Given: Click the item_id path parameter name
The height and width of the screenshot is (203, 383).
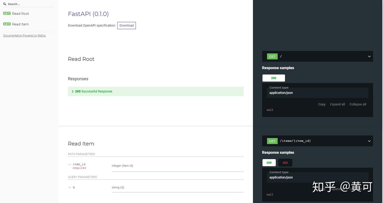Looking at the screenshot, I should pos(79,164).
